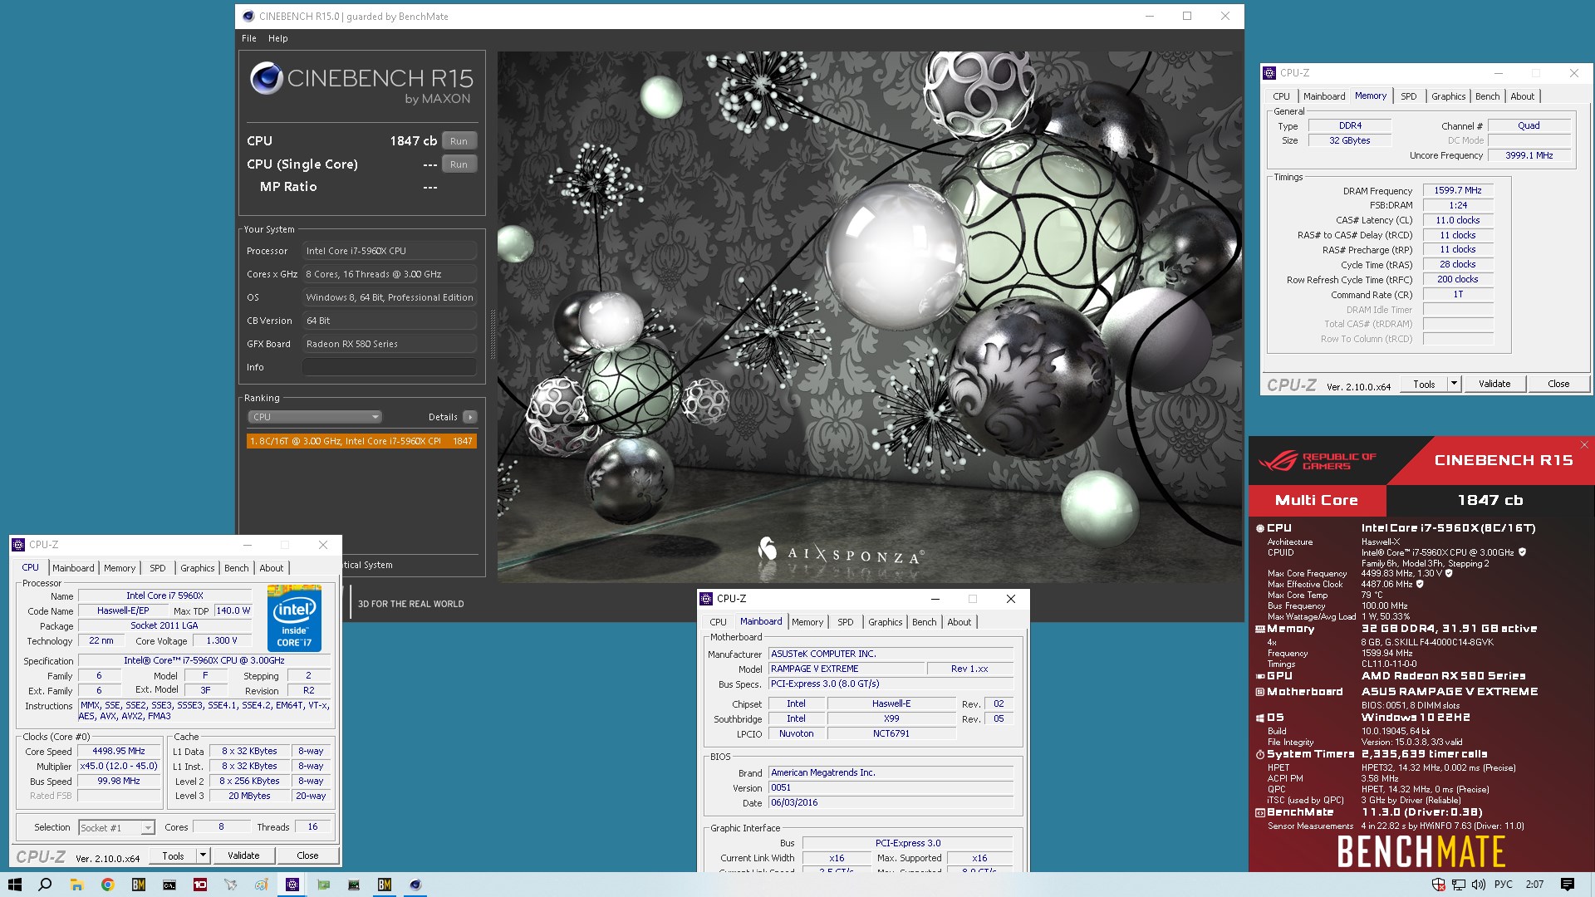Image resolution: width=1595 pixels, height=897 pixels.
Task: Click the RAMPAGE V EXTREME model field
Action: click(847, 669)
